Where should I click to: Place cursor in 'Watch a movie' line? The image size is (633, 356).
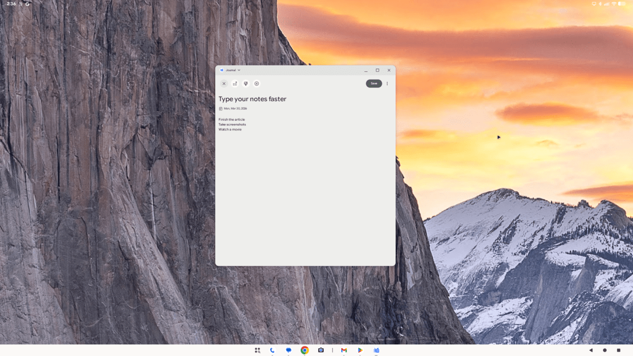[x=231, y=129]
